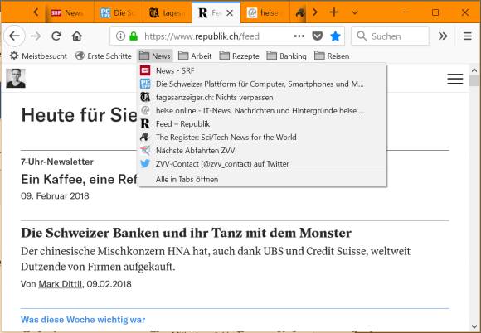481x333 pixels.
Task: Switch to the tagesanzeiger tab
Action: (168, 13)
